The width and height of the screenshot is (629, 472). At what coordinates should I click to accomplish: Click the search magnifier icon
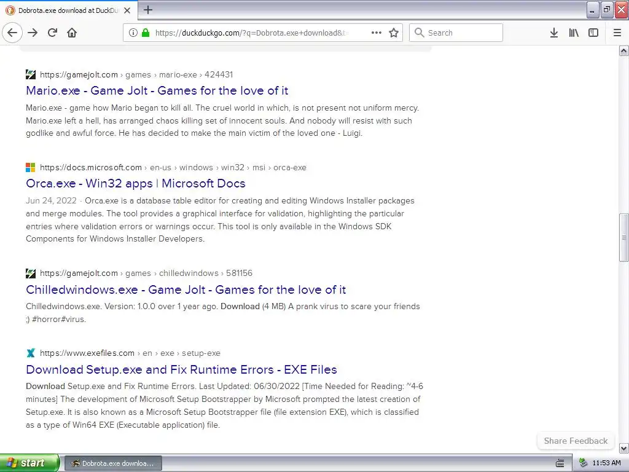[x=419, y=33]
